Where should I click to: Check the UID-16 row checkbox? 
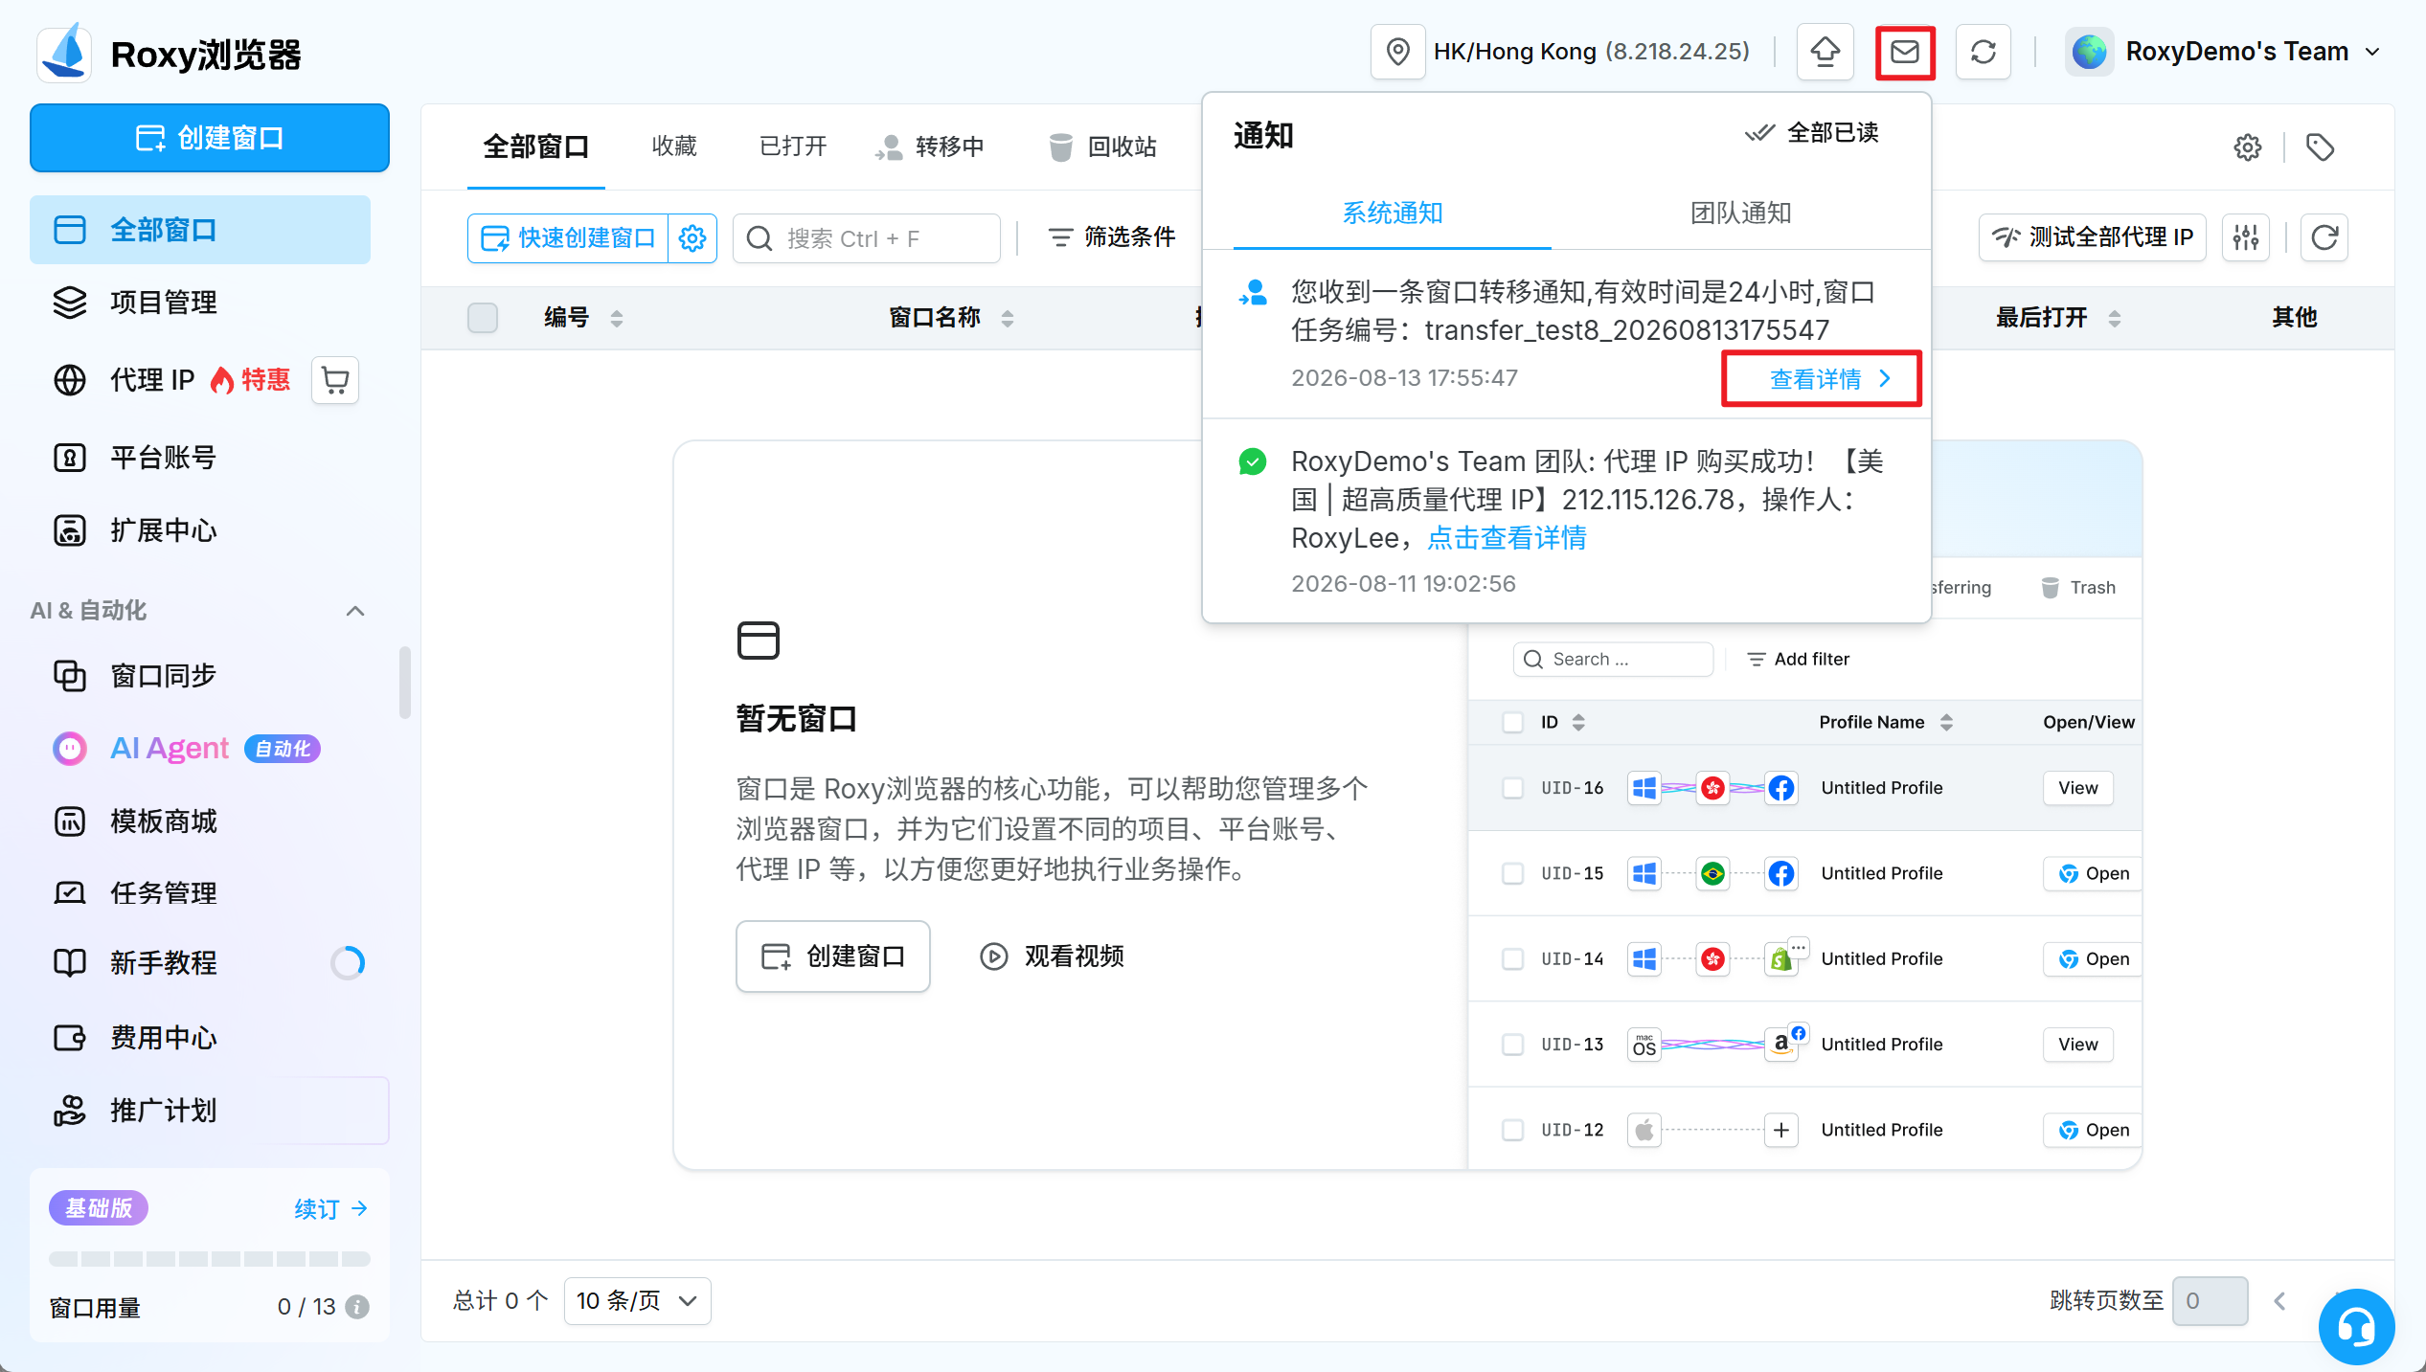click(1512, 788)
